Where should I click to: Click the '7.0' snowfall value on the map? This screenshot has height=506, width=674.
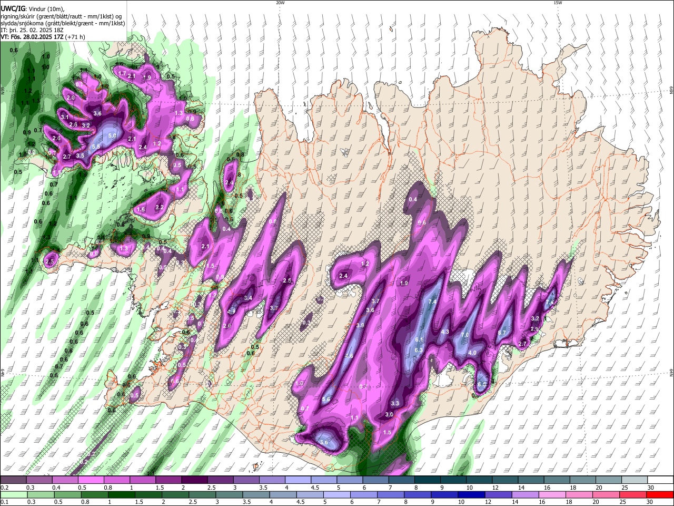[x=465, y=335]
